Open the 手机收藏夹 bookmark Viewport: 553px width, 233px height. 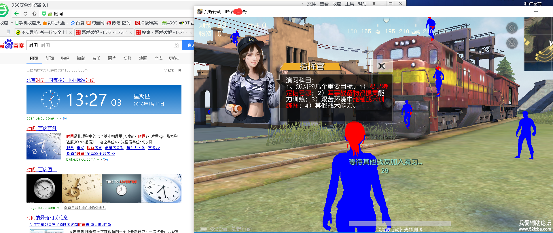pos(28,23)
